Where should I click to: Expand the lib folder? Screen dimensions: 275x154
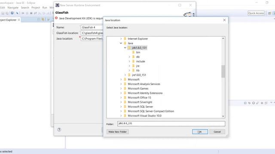(x=129, y=70)
